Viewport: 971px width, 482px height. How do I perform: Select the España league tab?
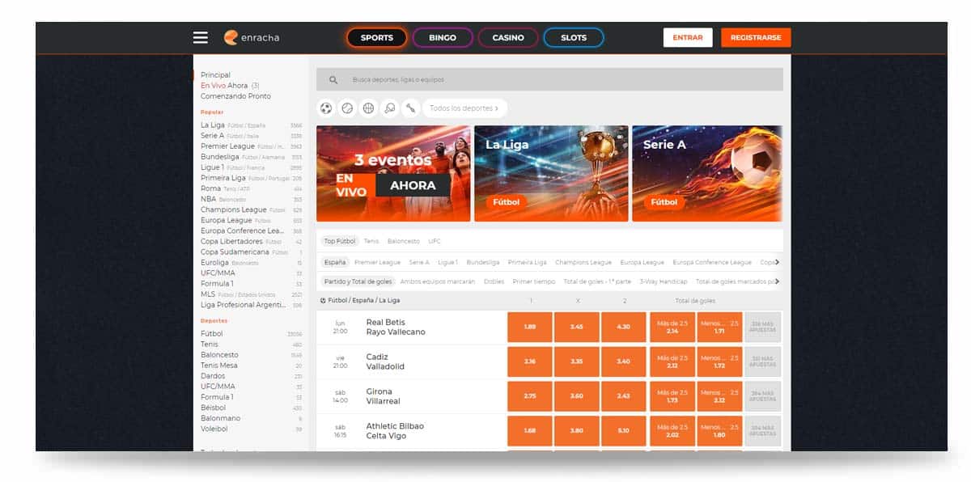(335, 262)
